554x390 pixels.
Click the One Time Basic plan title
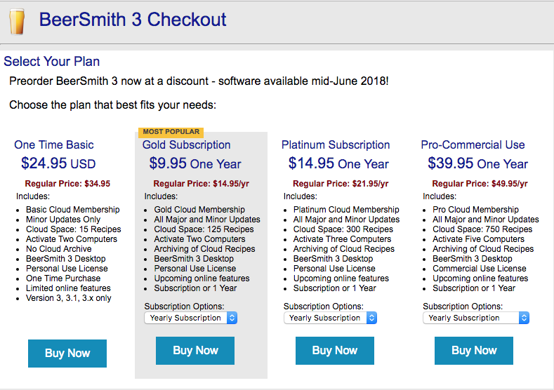click(x=53, y=144)
